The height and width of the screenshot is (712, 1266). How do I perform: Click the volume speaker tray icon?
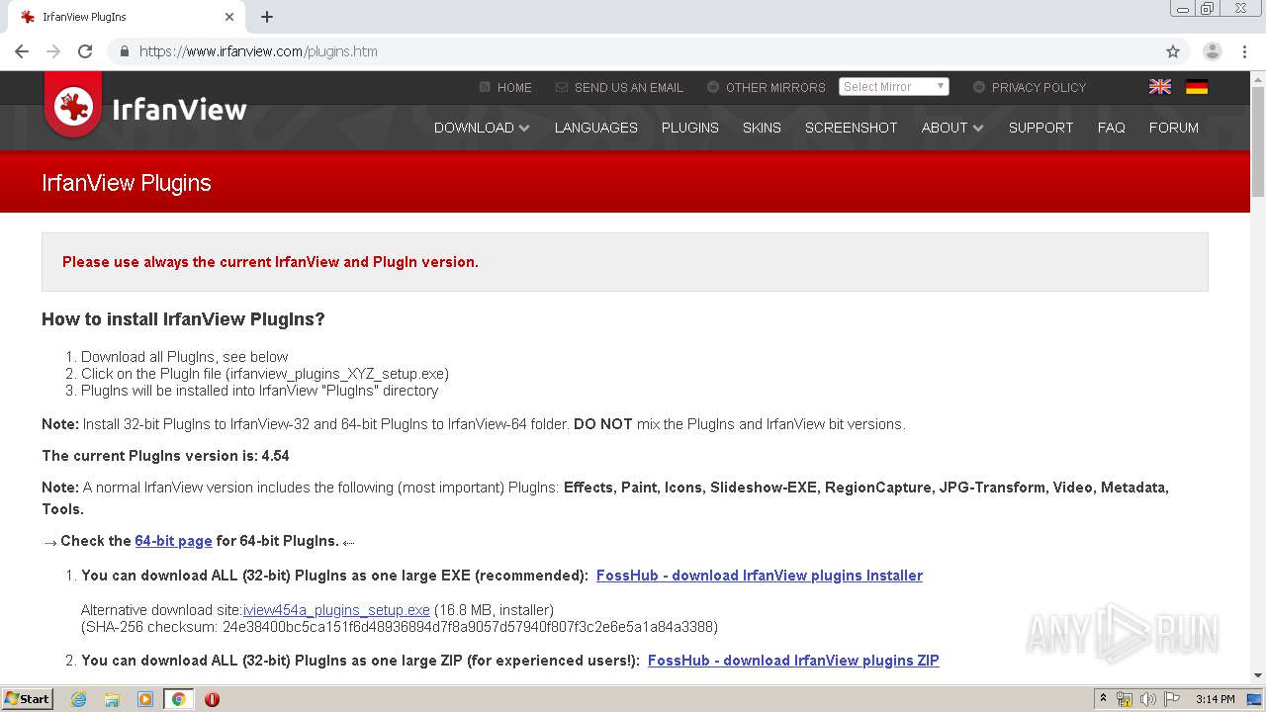tap(1148, 699)
